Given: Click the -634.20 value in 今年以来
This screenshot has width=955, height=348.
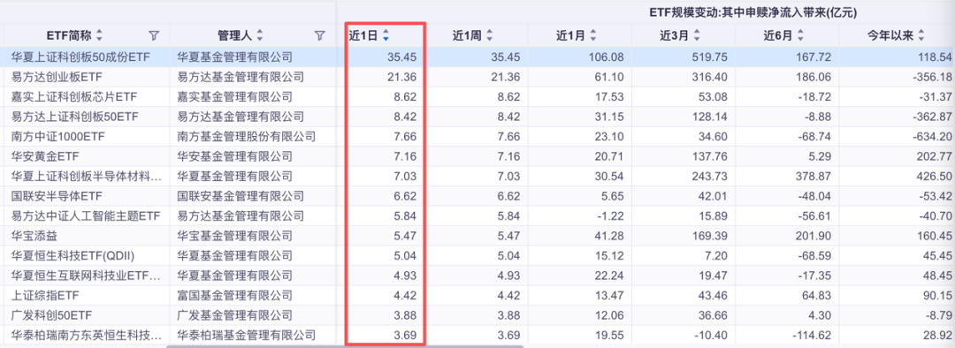Looking at the screenshot, I should coord(932,137).
